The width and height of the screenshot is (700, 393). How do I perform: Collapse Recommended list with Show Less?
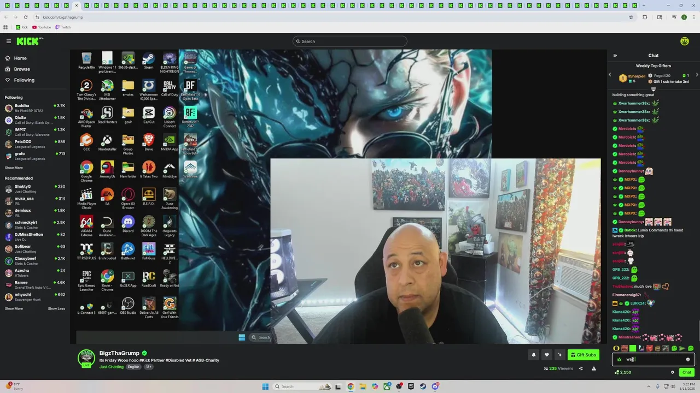click(56, 309)
